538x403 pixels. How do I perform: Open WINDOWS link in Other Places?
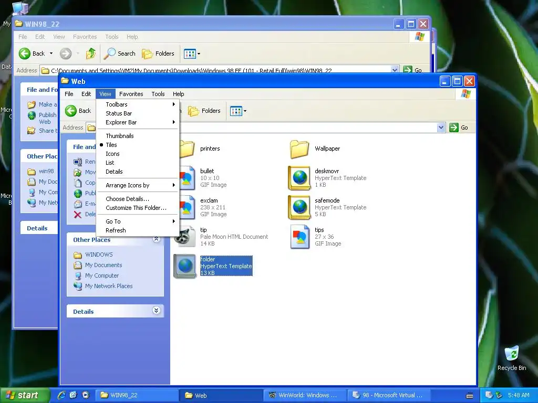point(99,254)
